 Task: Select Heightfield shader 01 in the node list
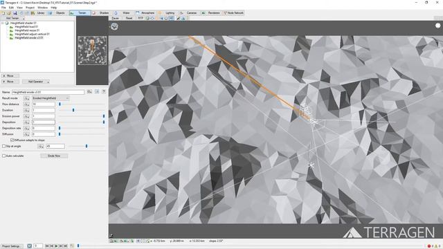point(24,23)
